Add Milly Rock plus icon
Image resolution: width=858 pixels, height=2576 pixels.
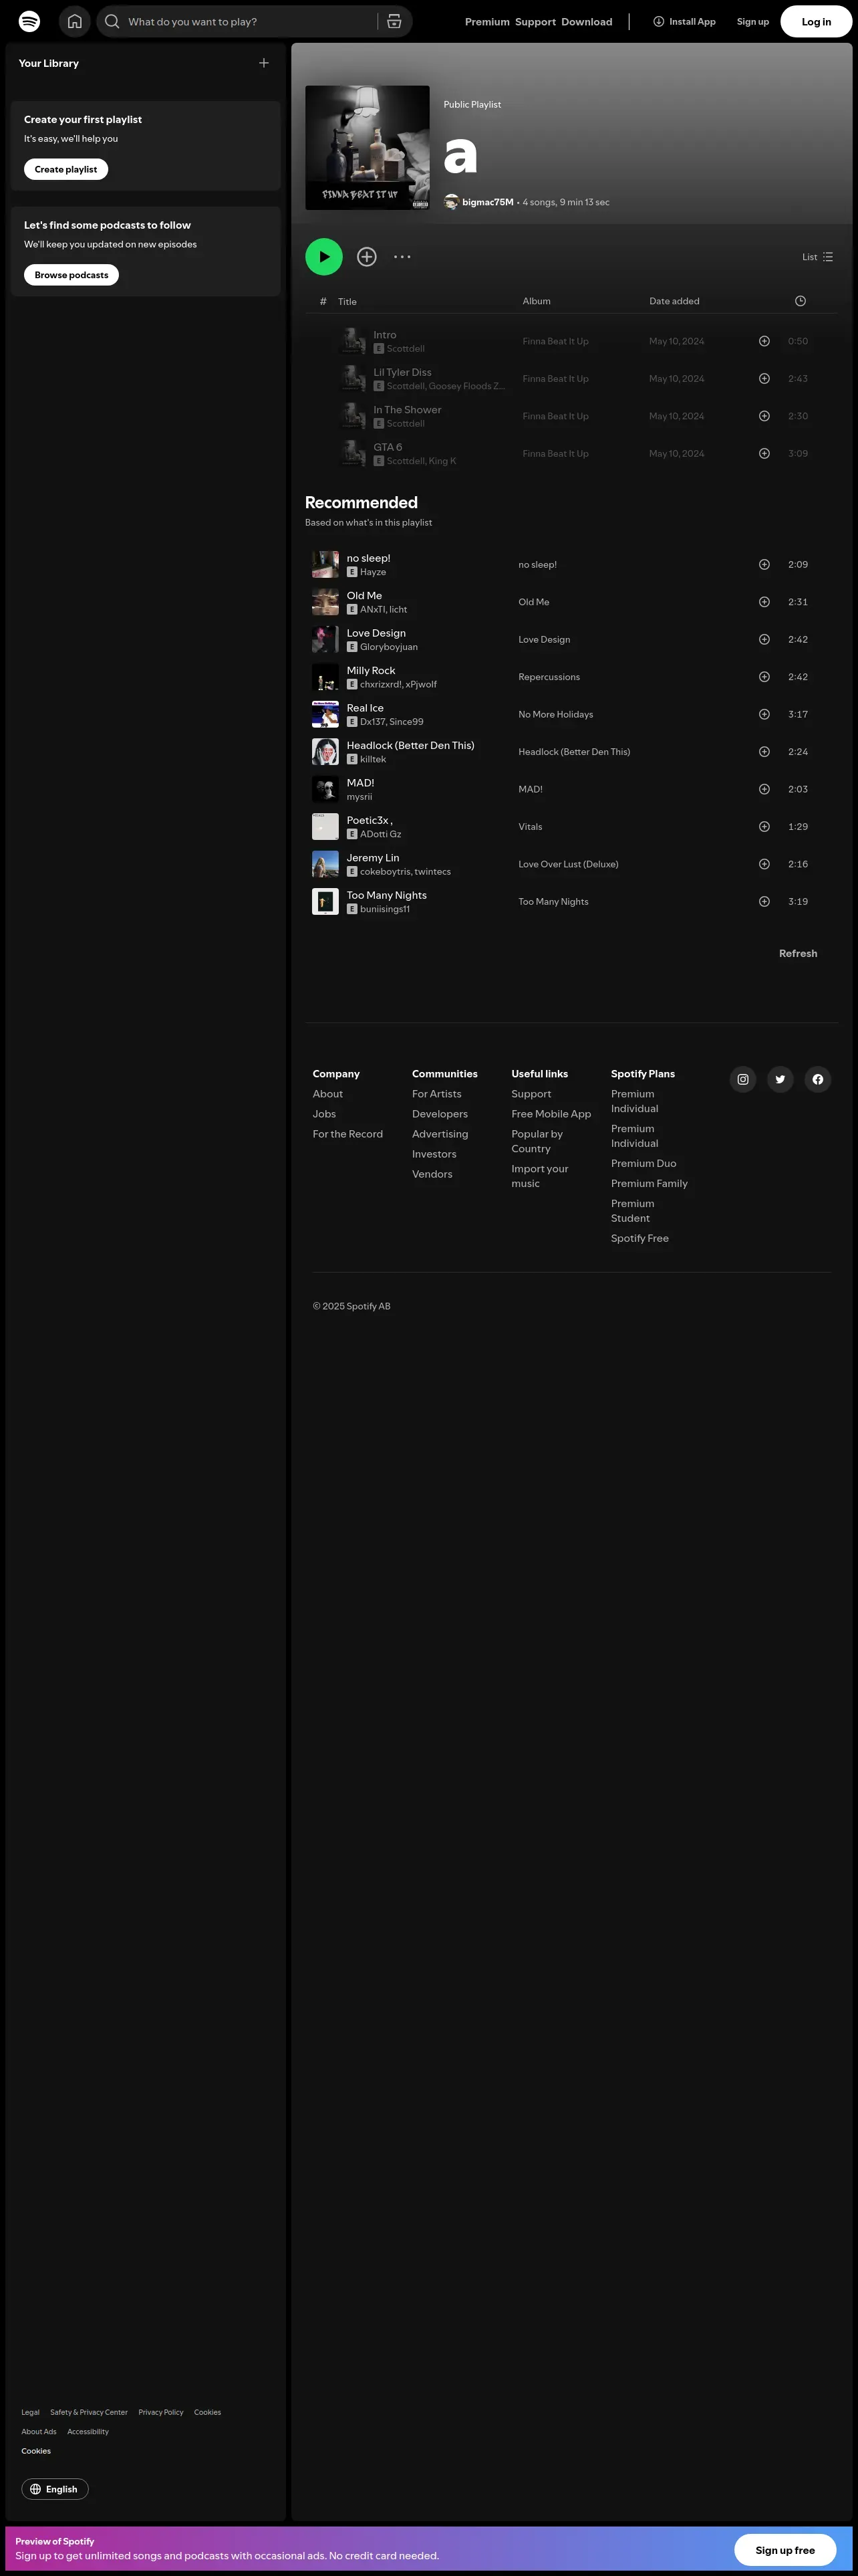[764, 677]
